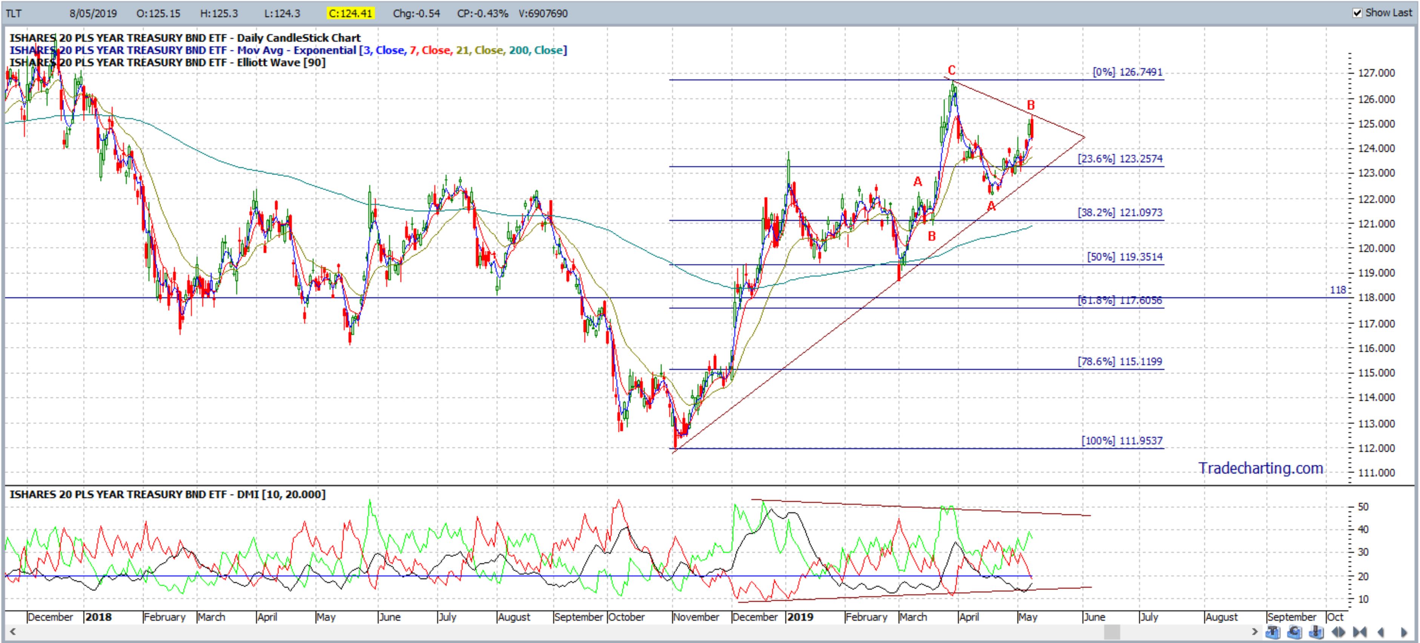Open the C toolbox icon in bottom toolbar

[x=1294, y=631]
